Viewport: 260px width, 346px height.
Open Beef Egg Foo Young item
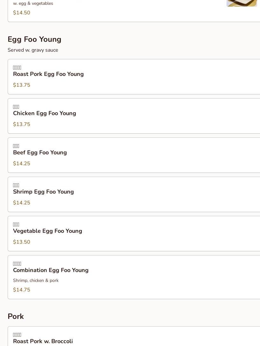coord(40,152)
